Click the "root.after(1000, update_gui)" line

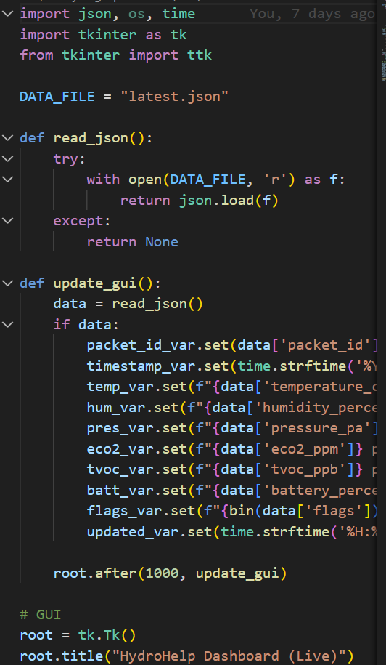click(x=170, y=574)
